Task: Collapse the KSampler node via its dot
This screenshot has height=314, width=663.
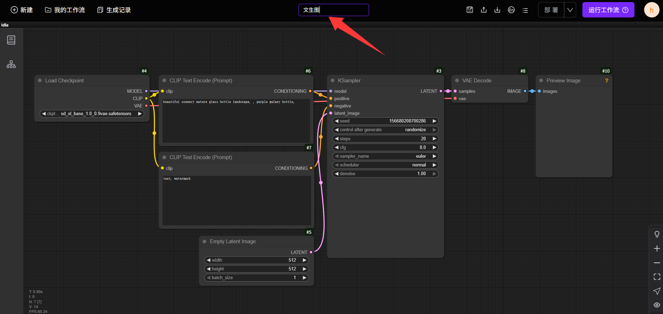Action: click(332, 81)
